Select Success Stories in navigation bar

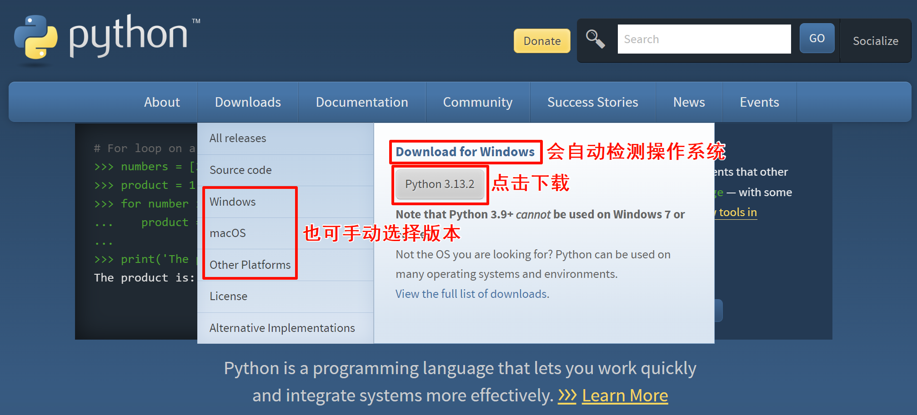click(592, 102)
